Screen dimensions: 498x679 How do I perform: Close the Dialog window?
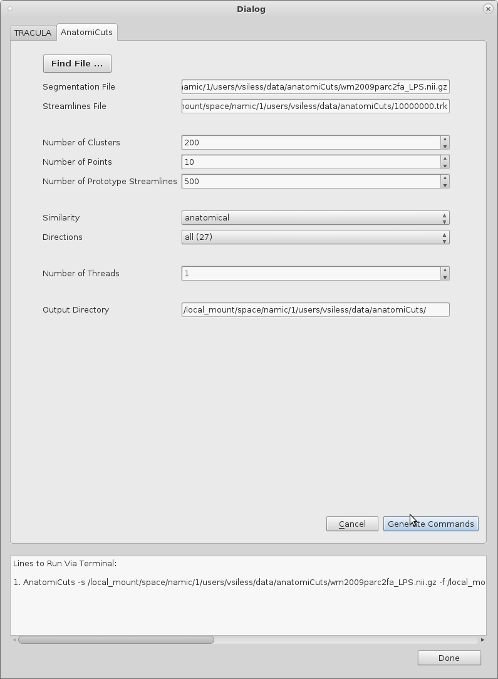coord(487,9)
